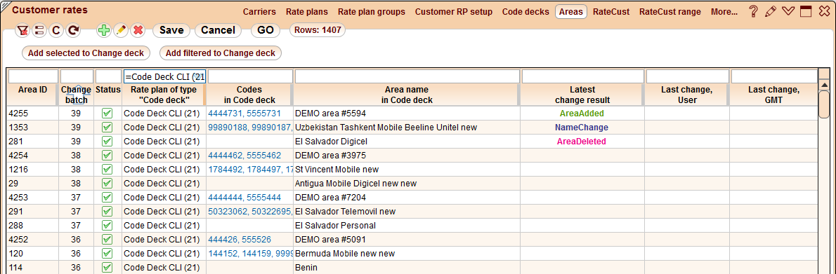Open codes link 4444462, 5555462

[x=244, y=156]
